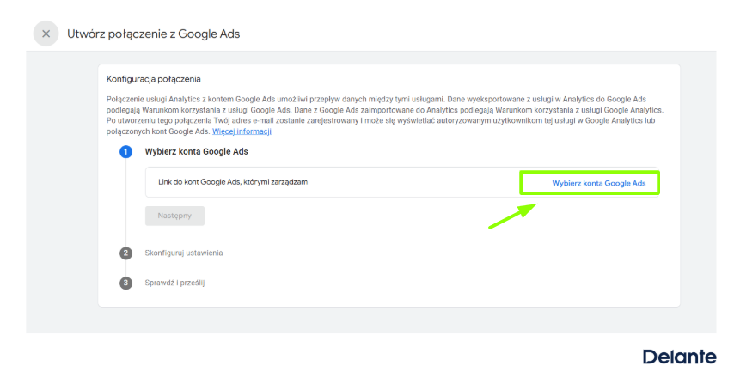The height and width of the screenshot is (378, 734).
Task: Click the 'Konfiguracja połączenia' heading
Action: [x=154, y=79]
